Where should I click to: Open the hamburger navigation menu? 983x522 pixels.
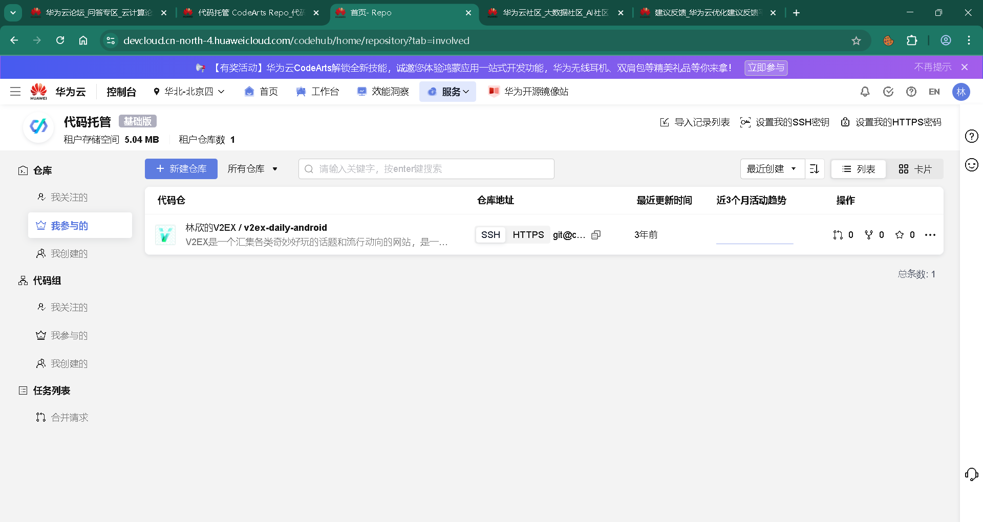point(15,92)
